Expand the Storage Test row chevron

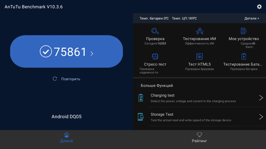pos(261,117)
